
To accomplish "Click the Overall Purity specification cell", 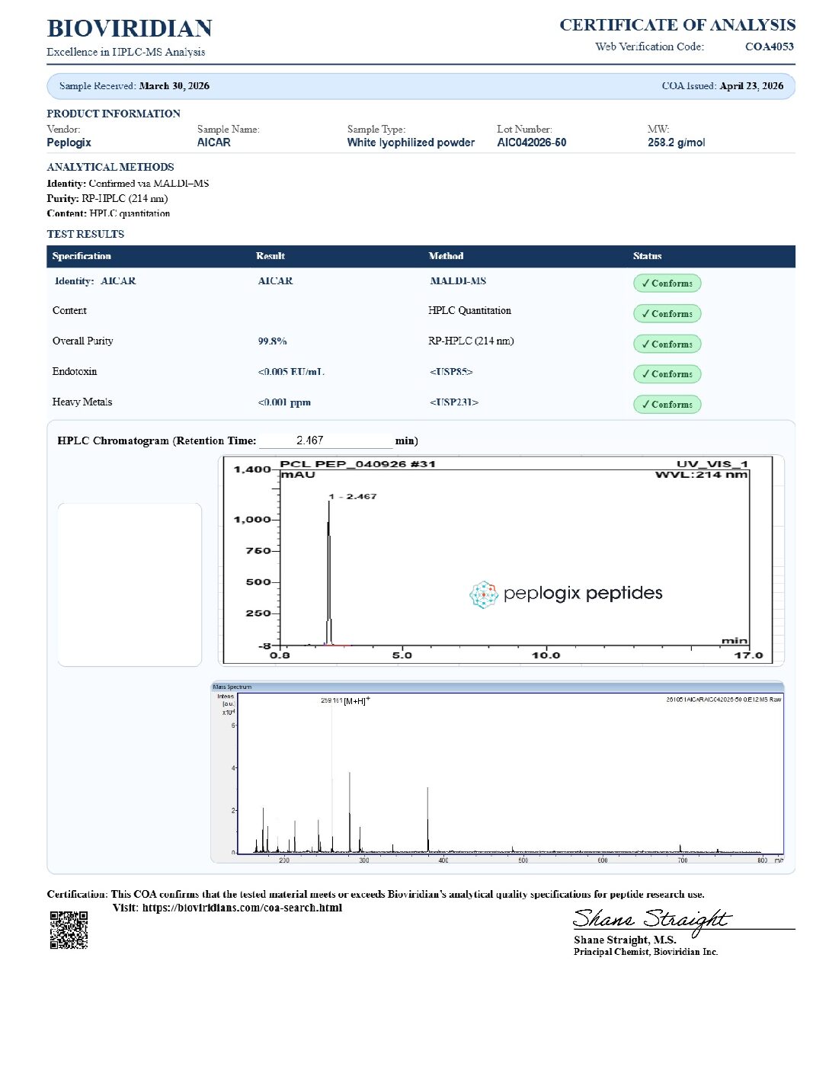I will pos(82,341).
